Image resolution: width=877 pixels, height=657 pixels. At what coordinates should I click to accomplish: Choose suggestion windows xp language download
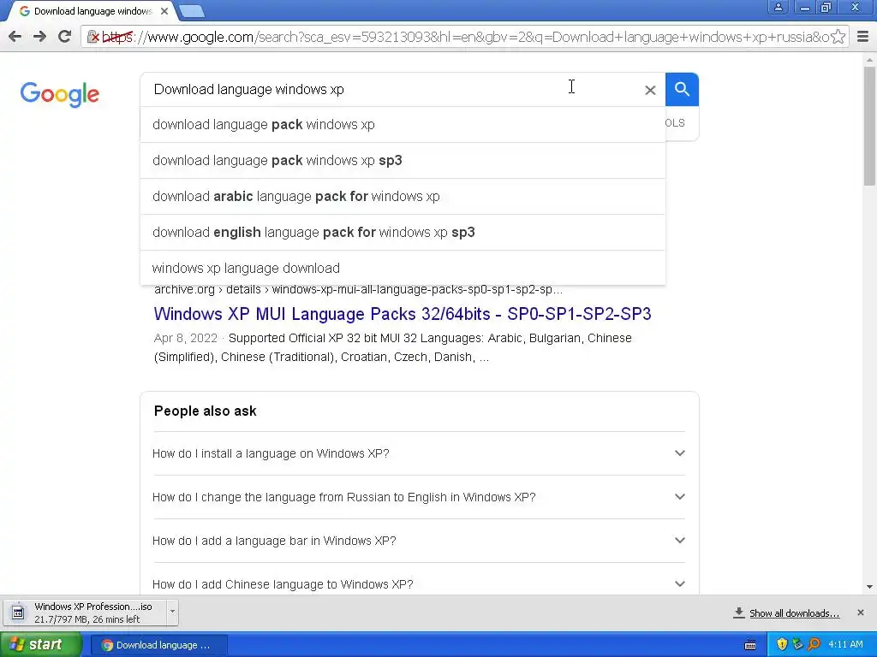pyautogui.click(x=403, y=268)
